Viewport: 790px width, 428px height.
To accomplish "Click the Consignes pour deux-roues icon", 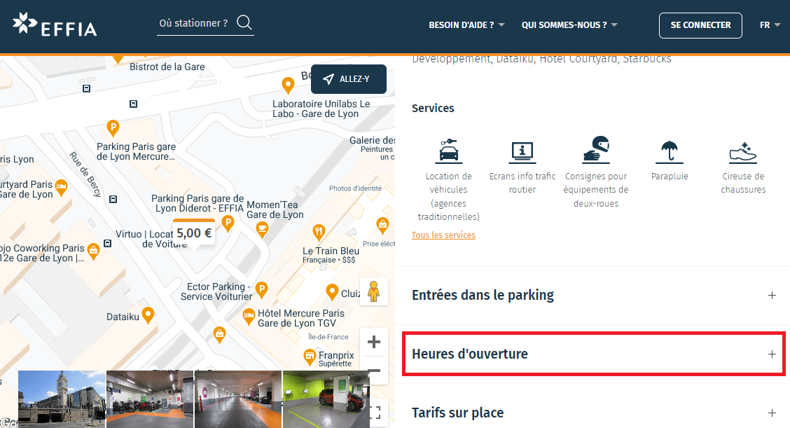I will (x=596, y=150).
